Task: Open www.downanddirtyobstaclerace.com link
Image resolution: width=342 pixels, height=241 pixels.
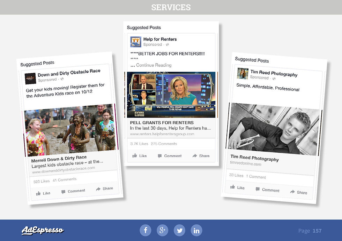Action: tap(64, 170)
